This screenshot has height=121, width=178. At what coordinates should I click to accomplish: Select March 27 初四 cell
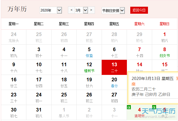click(114, 98)
